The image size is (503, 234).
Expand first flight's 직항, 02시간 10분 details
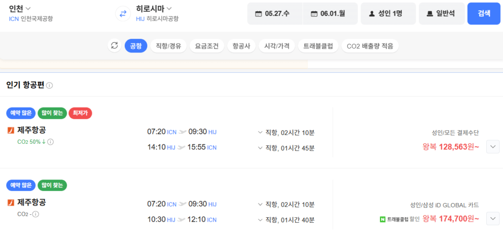pos(286,132)
